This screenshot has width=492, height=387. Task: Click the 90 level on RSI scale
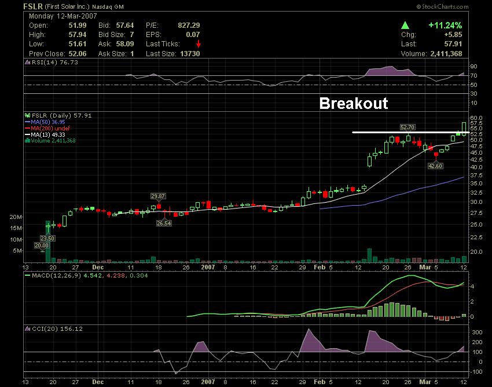[x=474, y=66]
